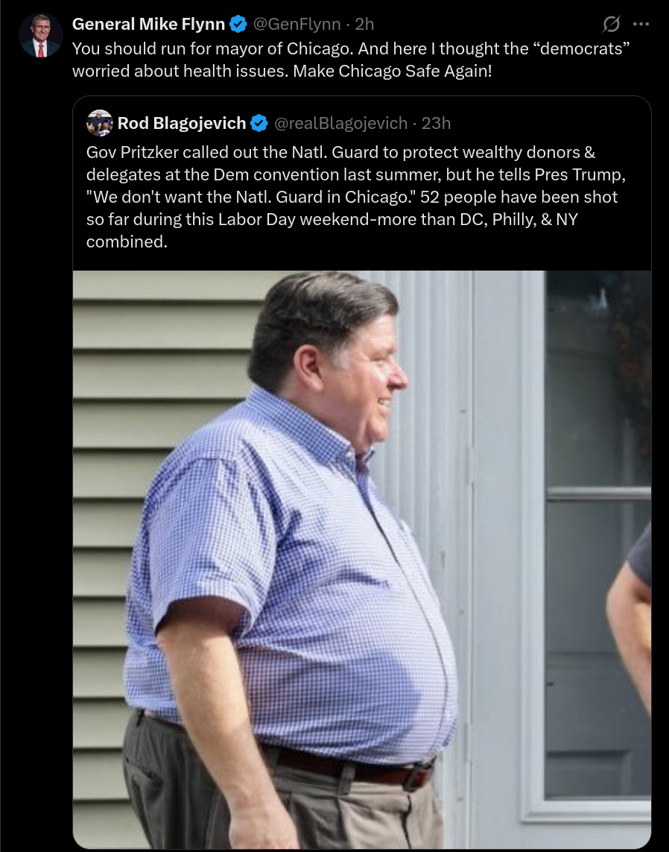Screen dimensions: 669x852
Task: Click Rod Blagojevich's blue verified badge
Action: (259, 123)
